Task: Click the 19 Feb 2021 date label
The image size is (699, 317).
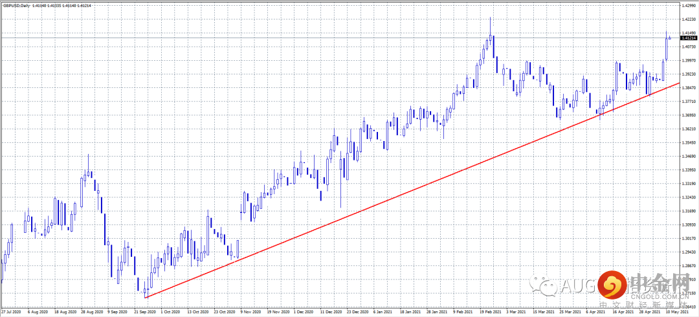Action: [x=491, y=313]
